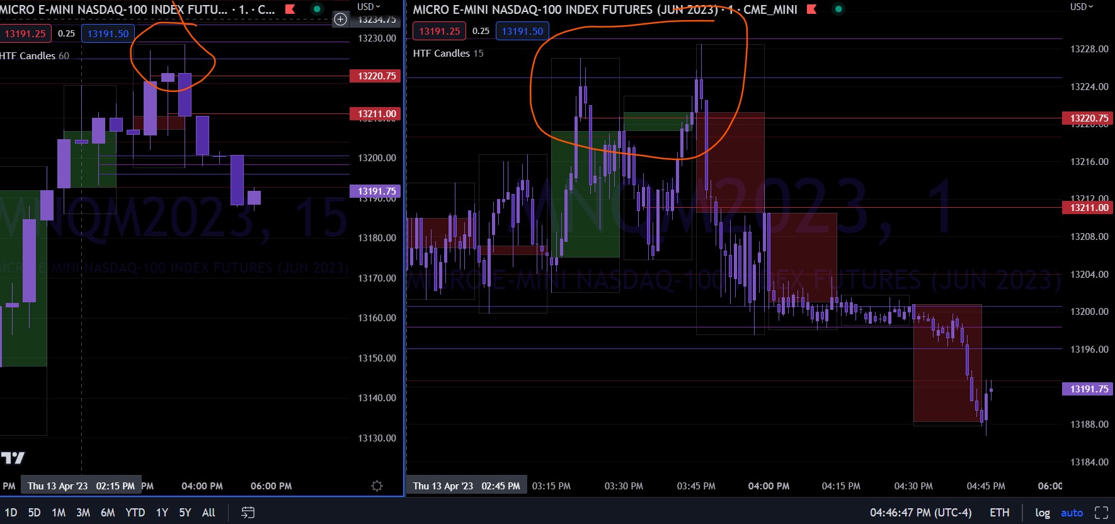Click the 04:00 PM label on left chart time axis

click(202, 486)
